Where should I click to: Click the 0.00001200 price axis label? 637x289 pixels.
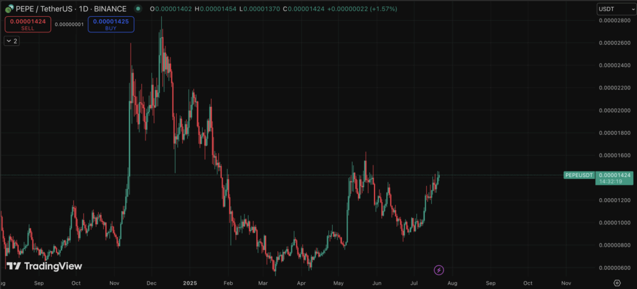pos(615,201)
